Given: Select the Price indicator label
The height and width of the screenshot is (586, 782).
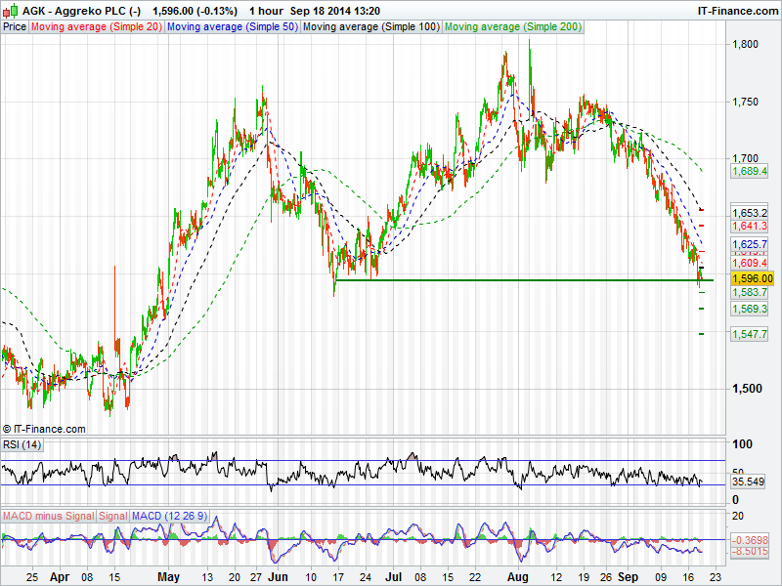Looking at the screenshot, I should [x=15, y=27].
